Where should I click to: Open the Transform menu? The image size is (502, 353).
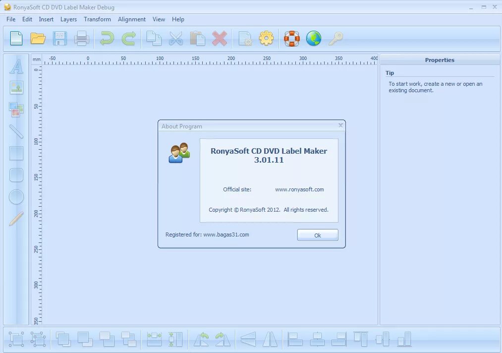(97, 19)
